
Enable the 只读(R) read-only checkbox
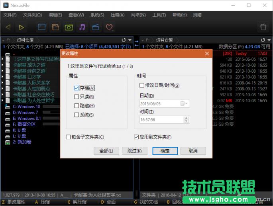[x=77, y=97]
